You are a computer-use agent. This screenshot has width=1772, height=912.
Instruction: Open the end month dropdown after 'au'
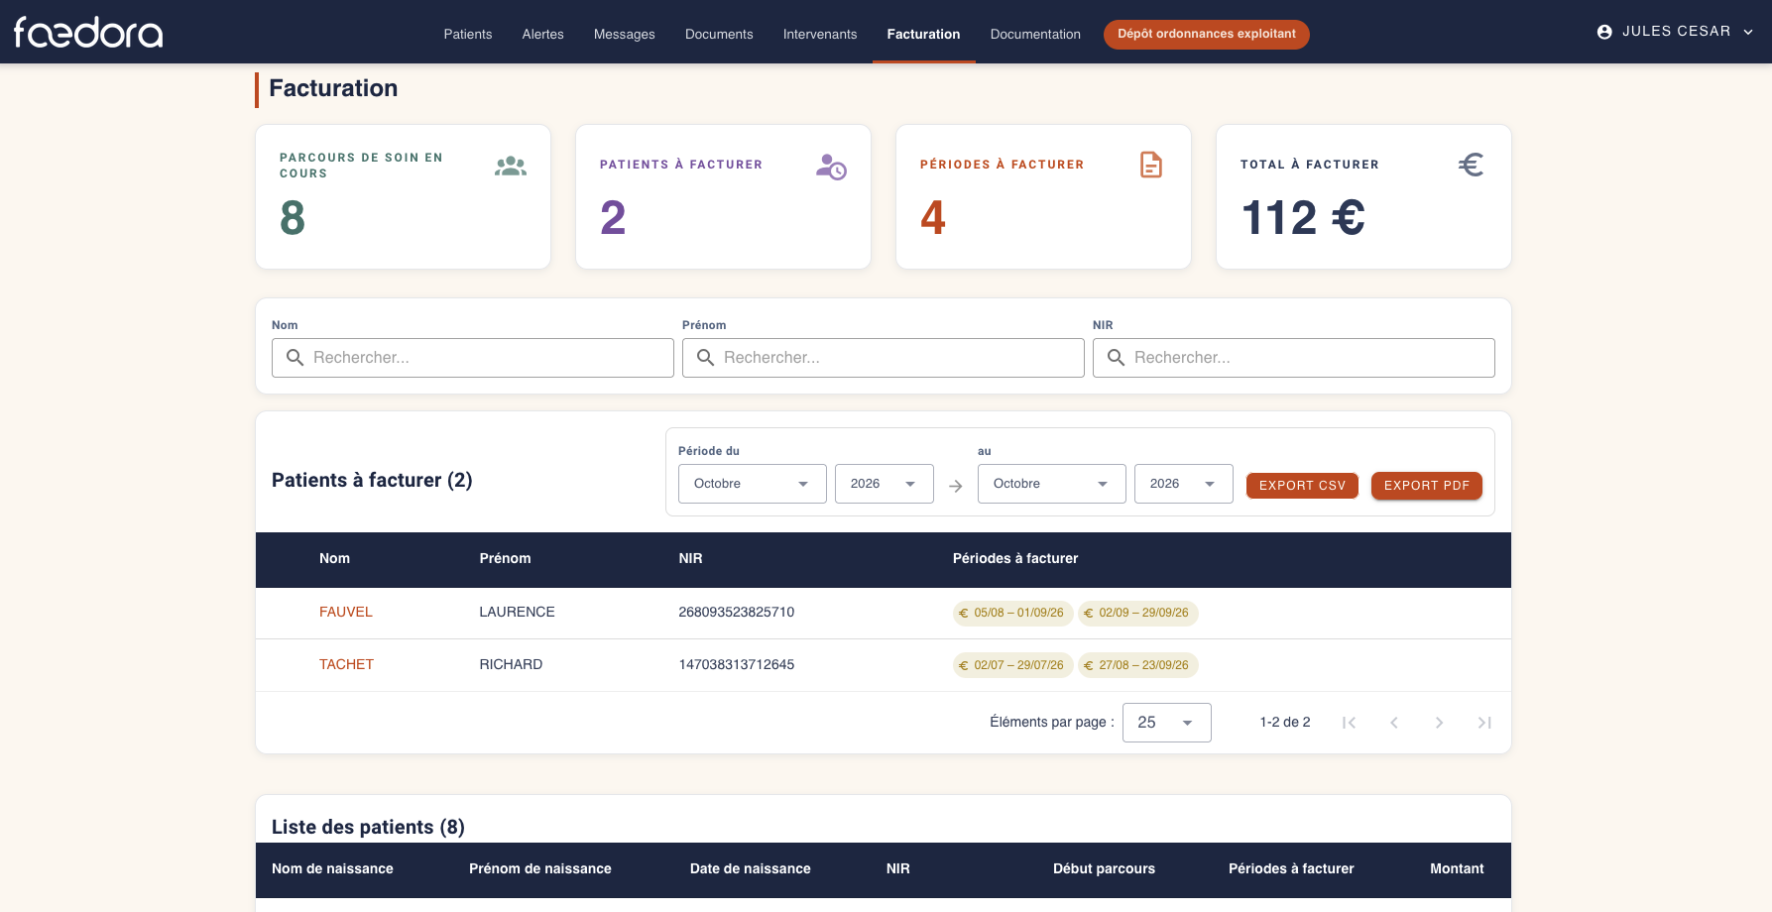1052,484
